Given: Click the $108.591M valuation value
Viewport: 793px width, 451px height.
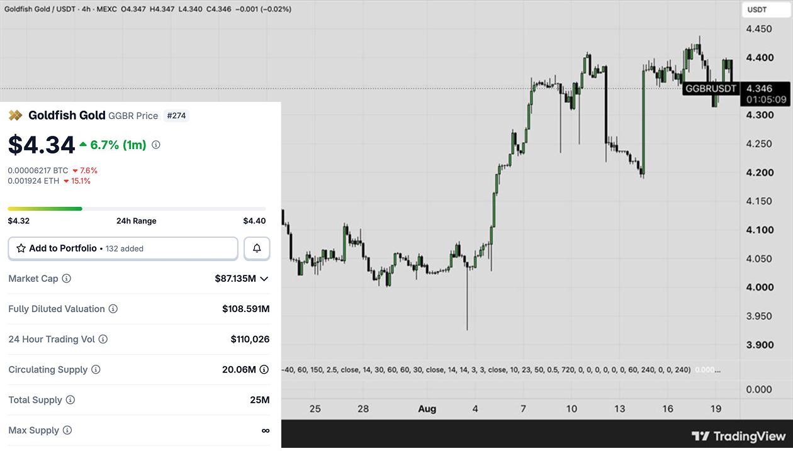Looking at the screenshot, I should 246,309.
